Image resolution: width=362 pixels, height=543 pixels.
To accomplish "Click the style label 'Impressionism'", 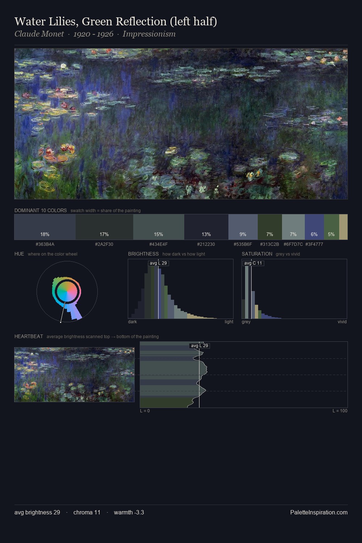I will pos(149,34).
